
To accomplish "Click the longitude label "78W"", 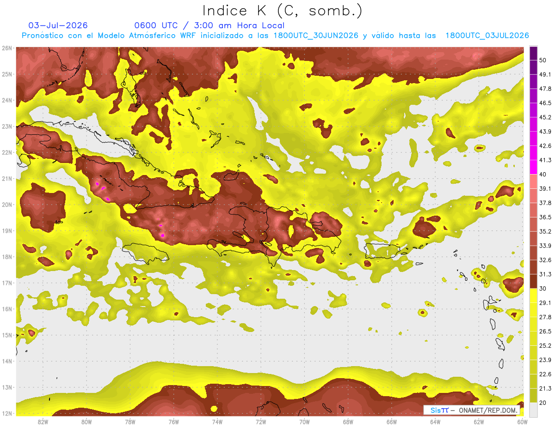I will 130,422.
